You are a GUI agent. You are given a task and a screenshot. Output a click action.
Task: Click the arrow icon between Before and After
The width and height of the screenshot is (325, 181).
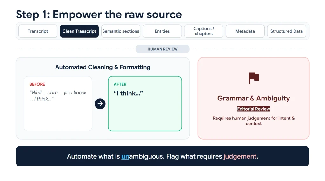coord(100,104)
